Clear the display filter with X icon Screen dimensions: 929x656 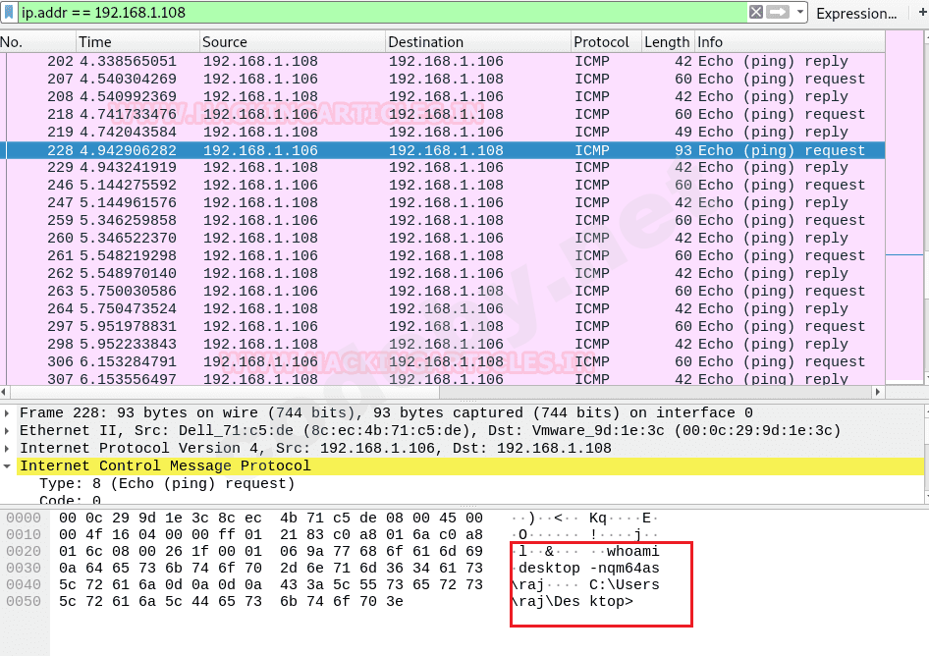[x=755, y=12]
